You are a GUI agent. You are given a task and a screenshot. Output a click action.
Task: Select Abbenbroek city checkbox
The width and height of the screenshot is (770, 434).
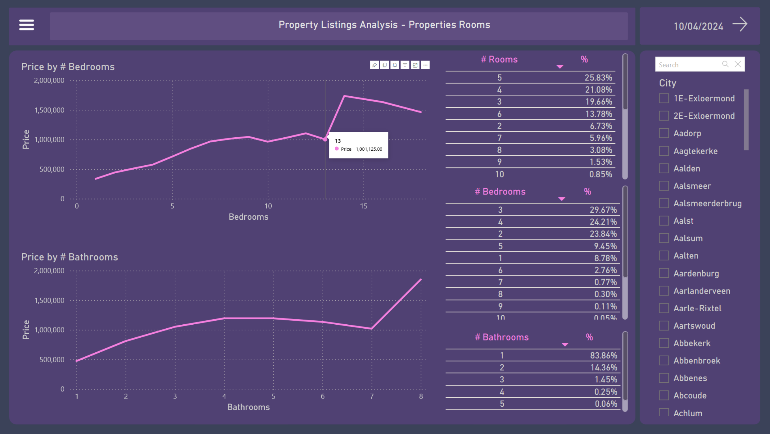tap(664, 360)
